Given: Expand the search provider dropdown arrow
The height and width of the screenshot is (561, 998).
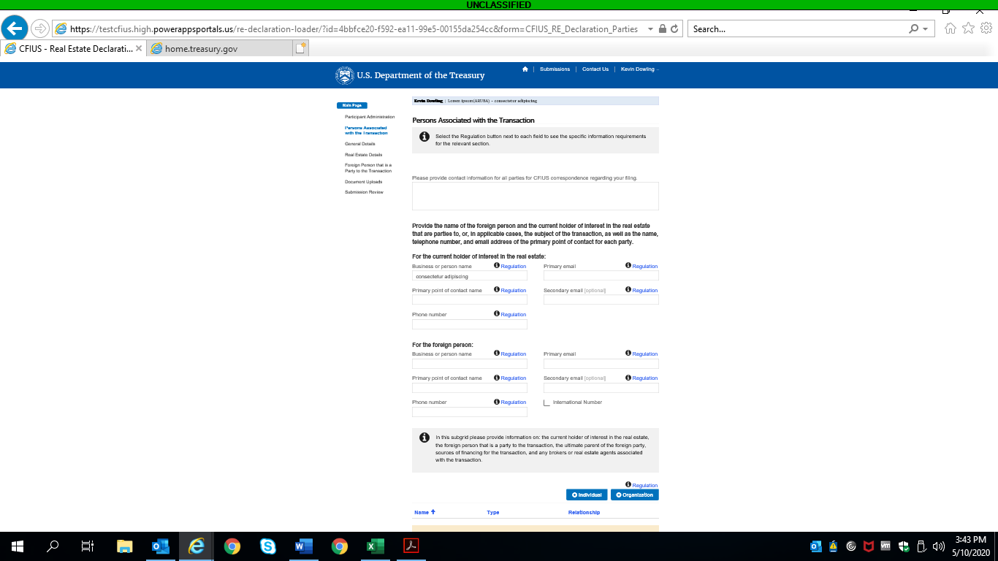Looking at the screenshot, I should (926, 29).
